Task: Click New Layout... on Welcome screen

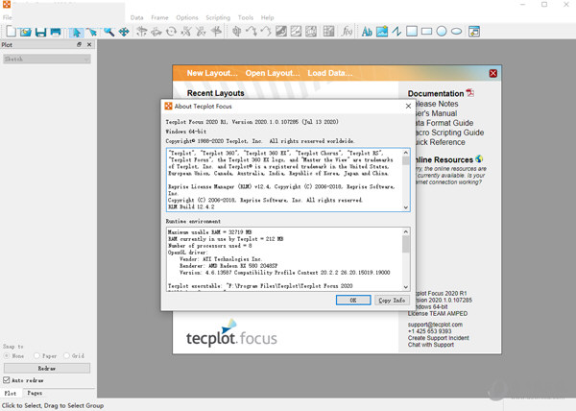Action: [x=212, y=73]
